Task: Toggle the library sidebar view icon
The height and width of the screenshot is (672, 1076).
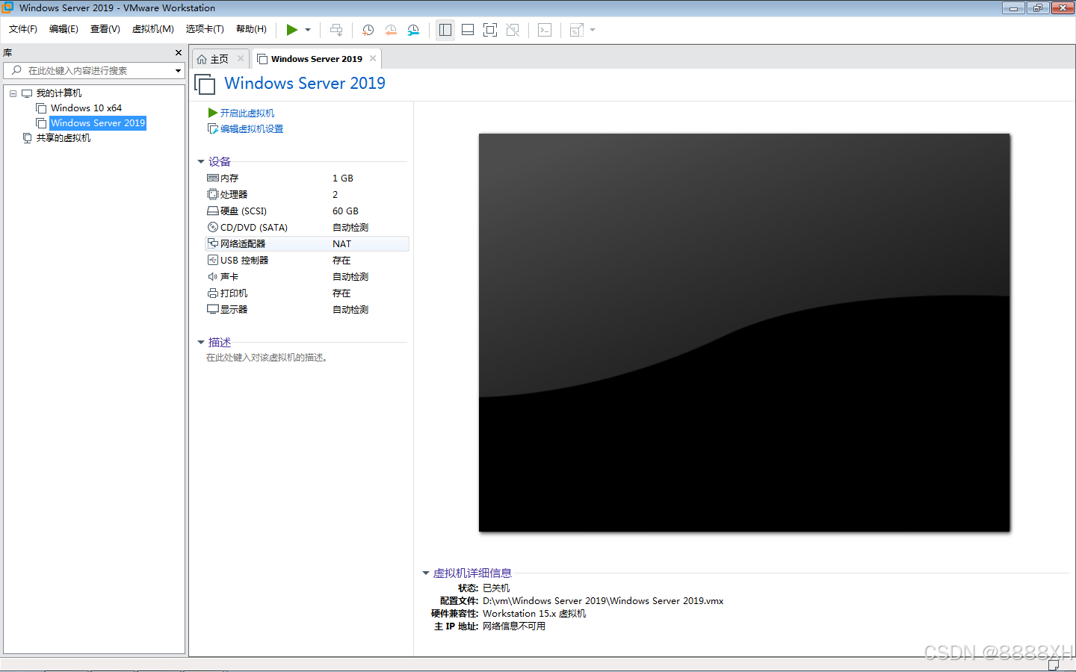Action: pos(445,30)
